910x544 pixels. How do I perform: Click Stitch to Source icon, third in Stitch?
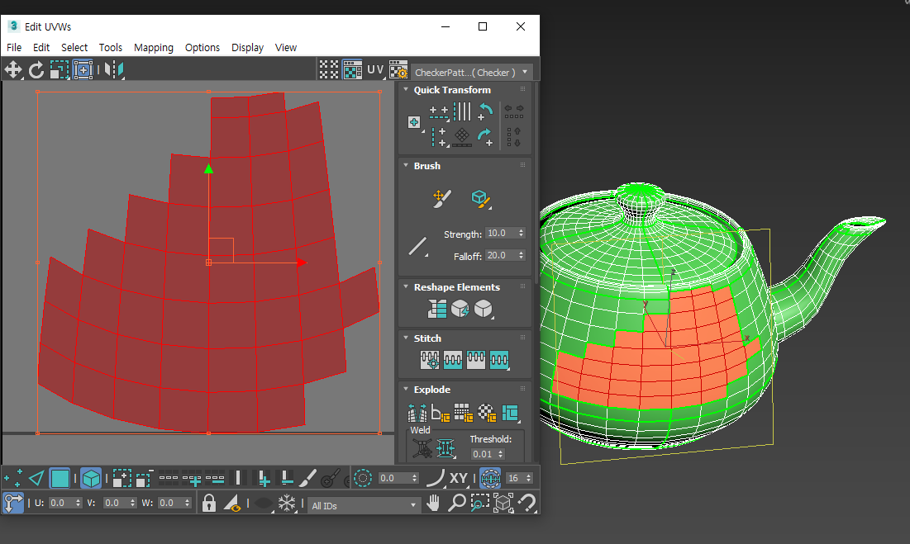[476, 360]
